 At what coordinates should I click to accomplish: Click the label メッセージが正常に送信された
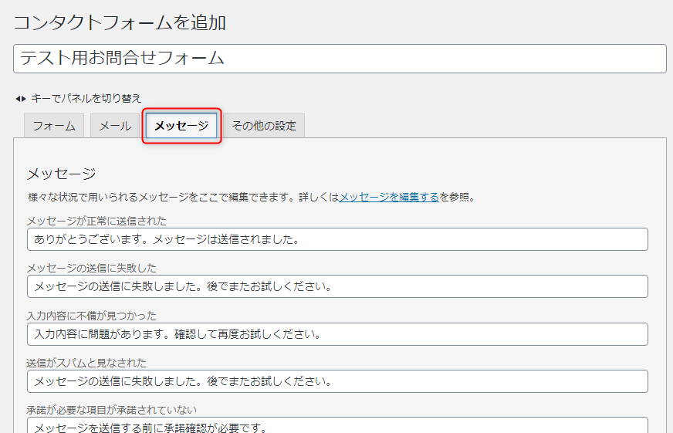pyautogui.click(x=96, y=221)
